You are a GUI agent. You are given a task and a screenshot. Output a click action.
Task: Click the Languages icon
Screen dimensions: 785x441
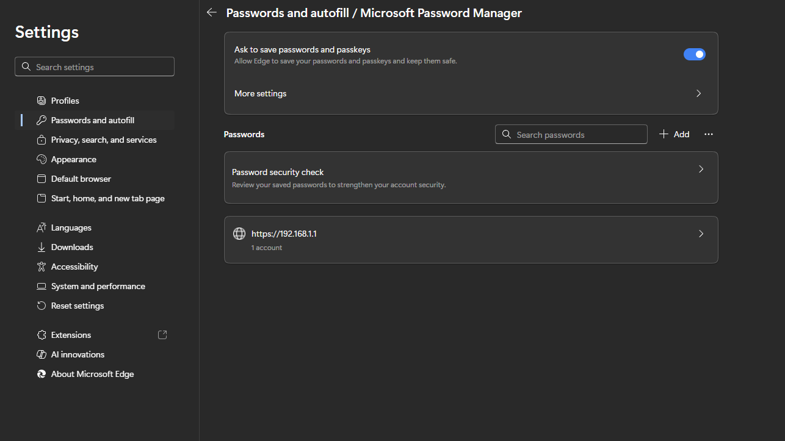coord(42,228)
